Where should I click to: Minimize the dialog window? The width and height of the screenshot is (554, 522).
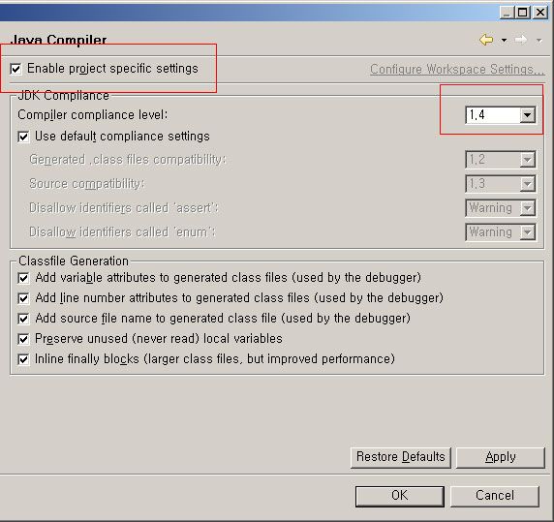coord(507,13)
